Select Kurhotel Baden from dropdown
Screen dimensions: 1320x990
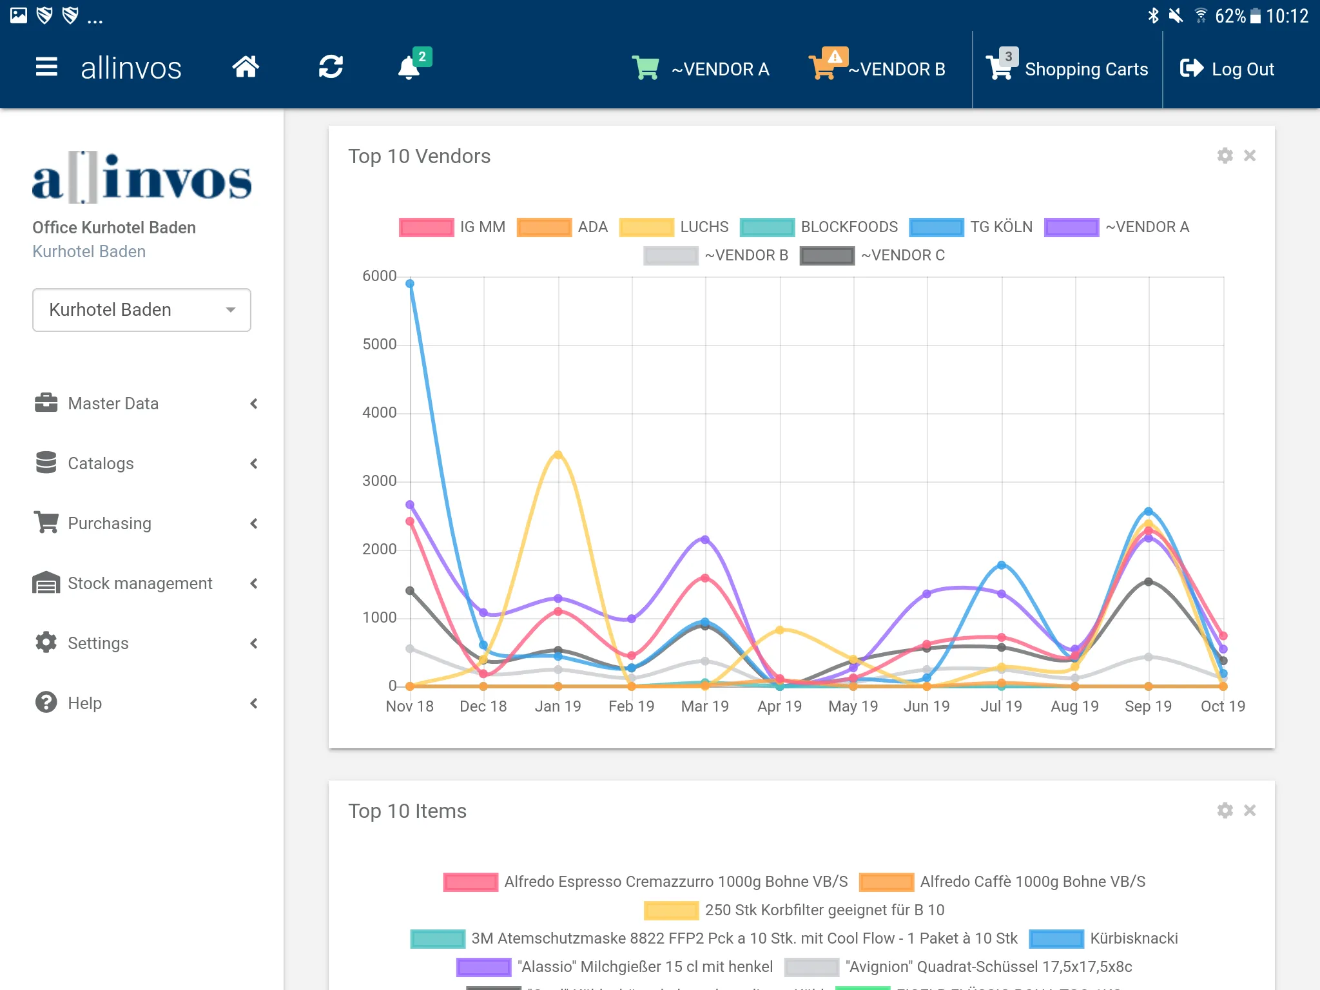pyautogui.click(x=141, y=310)
